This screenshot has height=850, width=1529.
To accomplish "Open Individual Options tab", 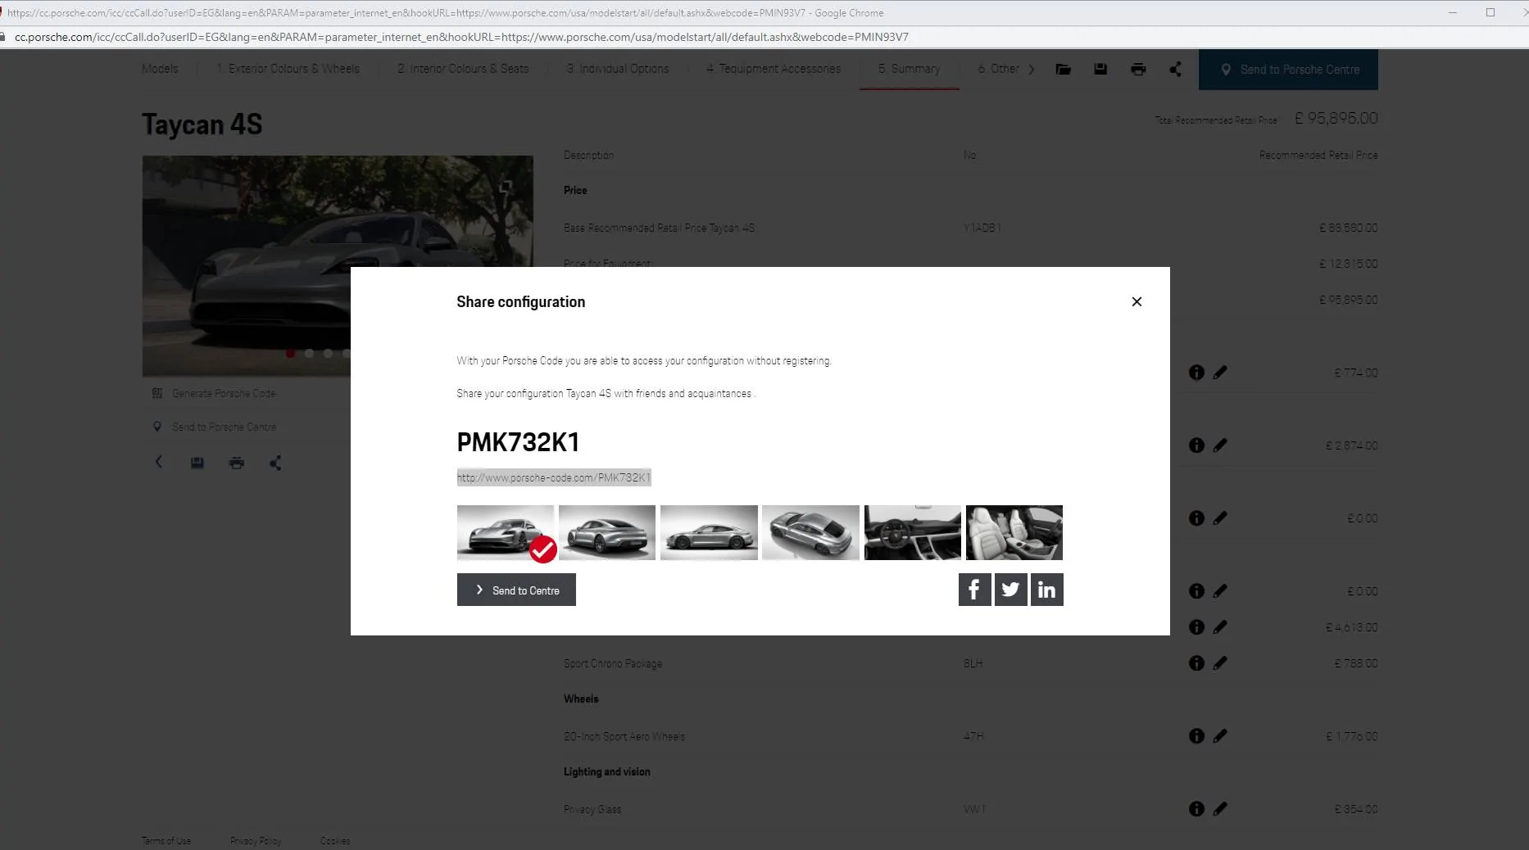I will coord(617,69).
